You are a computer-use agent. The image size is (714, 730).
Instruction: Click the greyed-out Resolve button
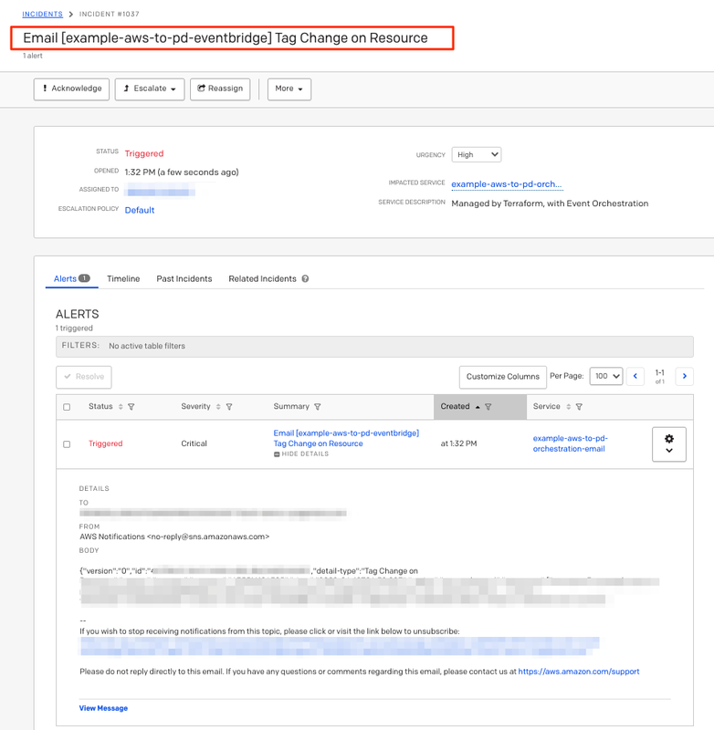(84, 377)
